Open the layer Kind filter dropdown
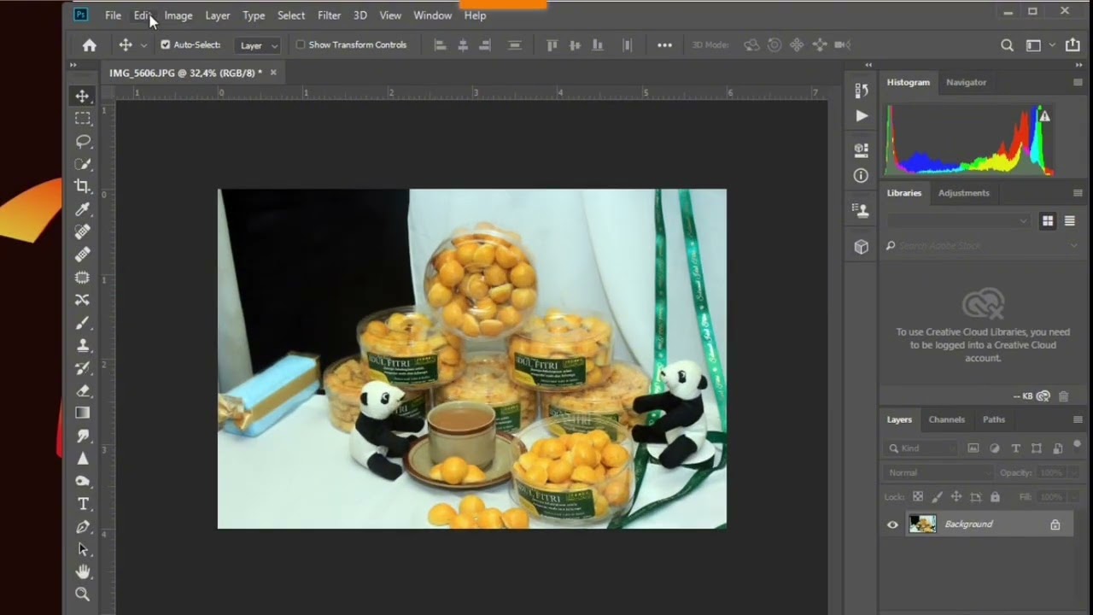Image resolution: width=1093 pixels, height=615 pixels. [921, 448]
